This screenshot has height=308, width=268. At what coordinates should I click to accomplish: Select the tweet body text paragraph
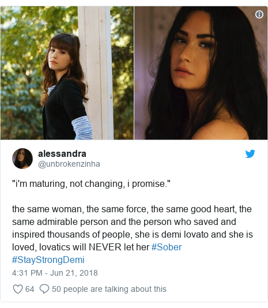click(133, 234)
